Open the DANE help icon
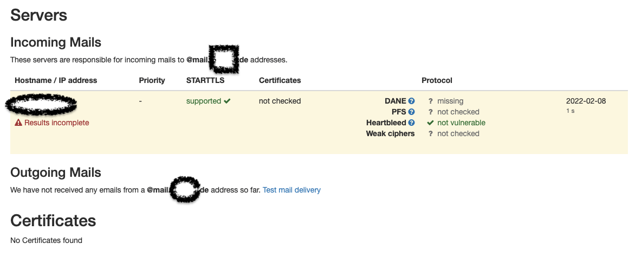Image resolution: width=642 pixels, height=256 pixels. point(412,101)
